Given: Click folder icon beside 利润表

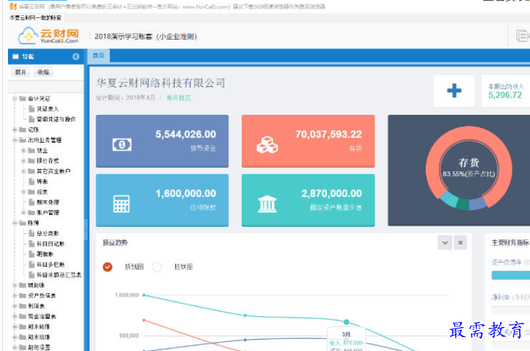Looking at the screenshot, I should point(23,306).
